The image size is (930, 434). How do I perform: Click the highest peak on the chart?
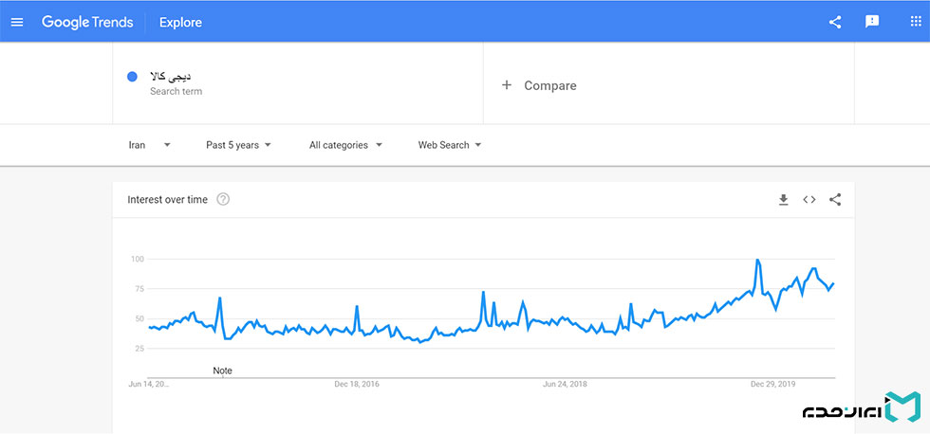pyautogui.click(x=757, y=260)
